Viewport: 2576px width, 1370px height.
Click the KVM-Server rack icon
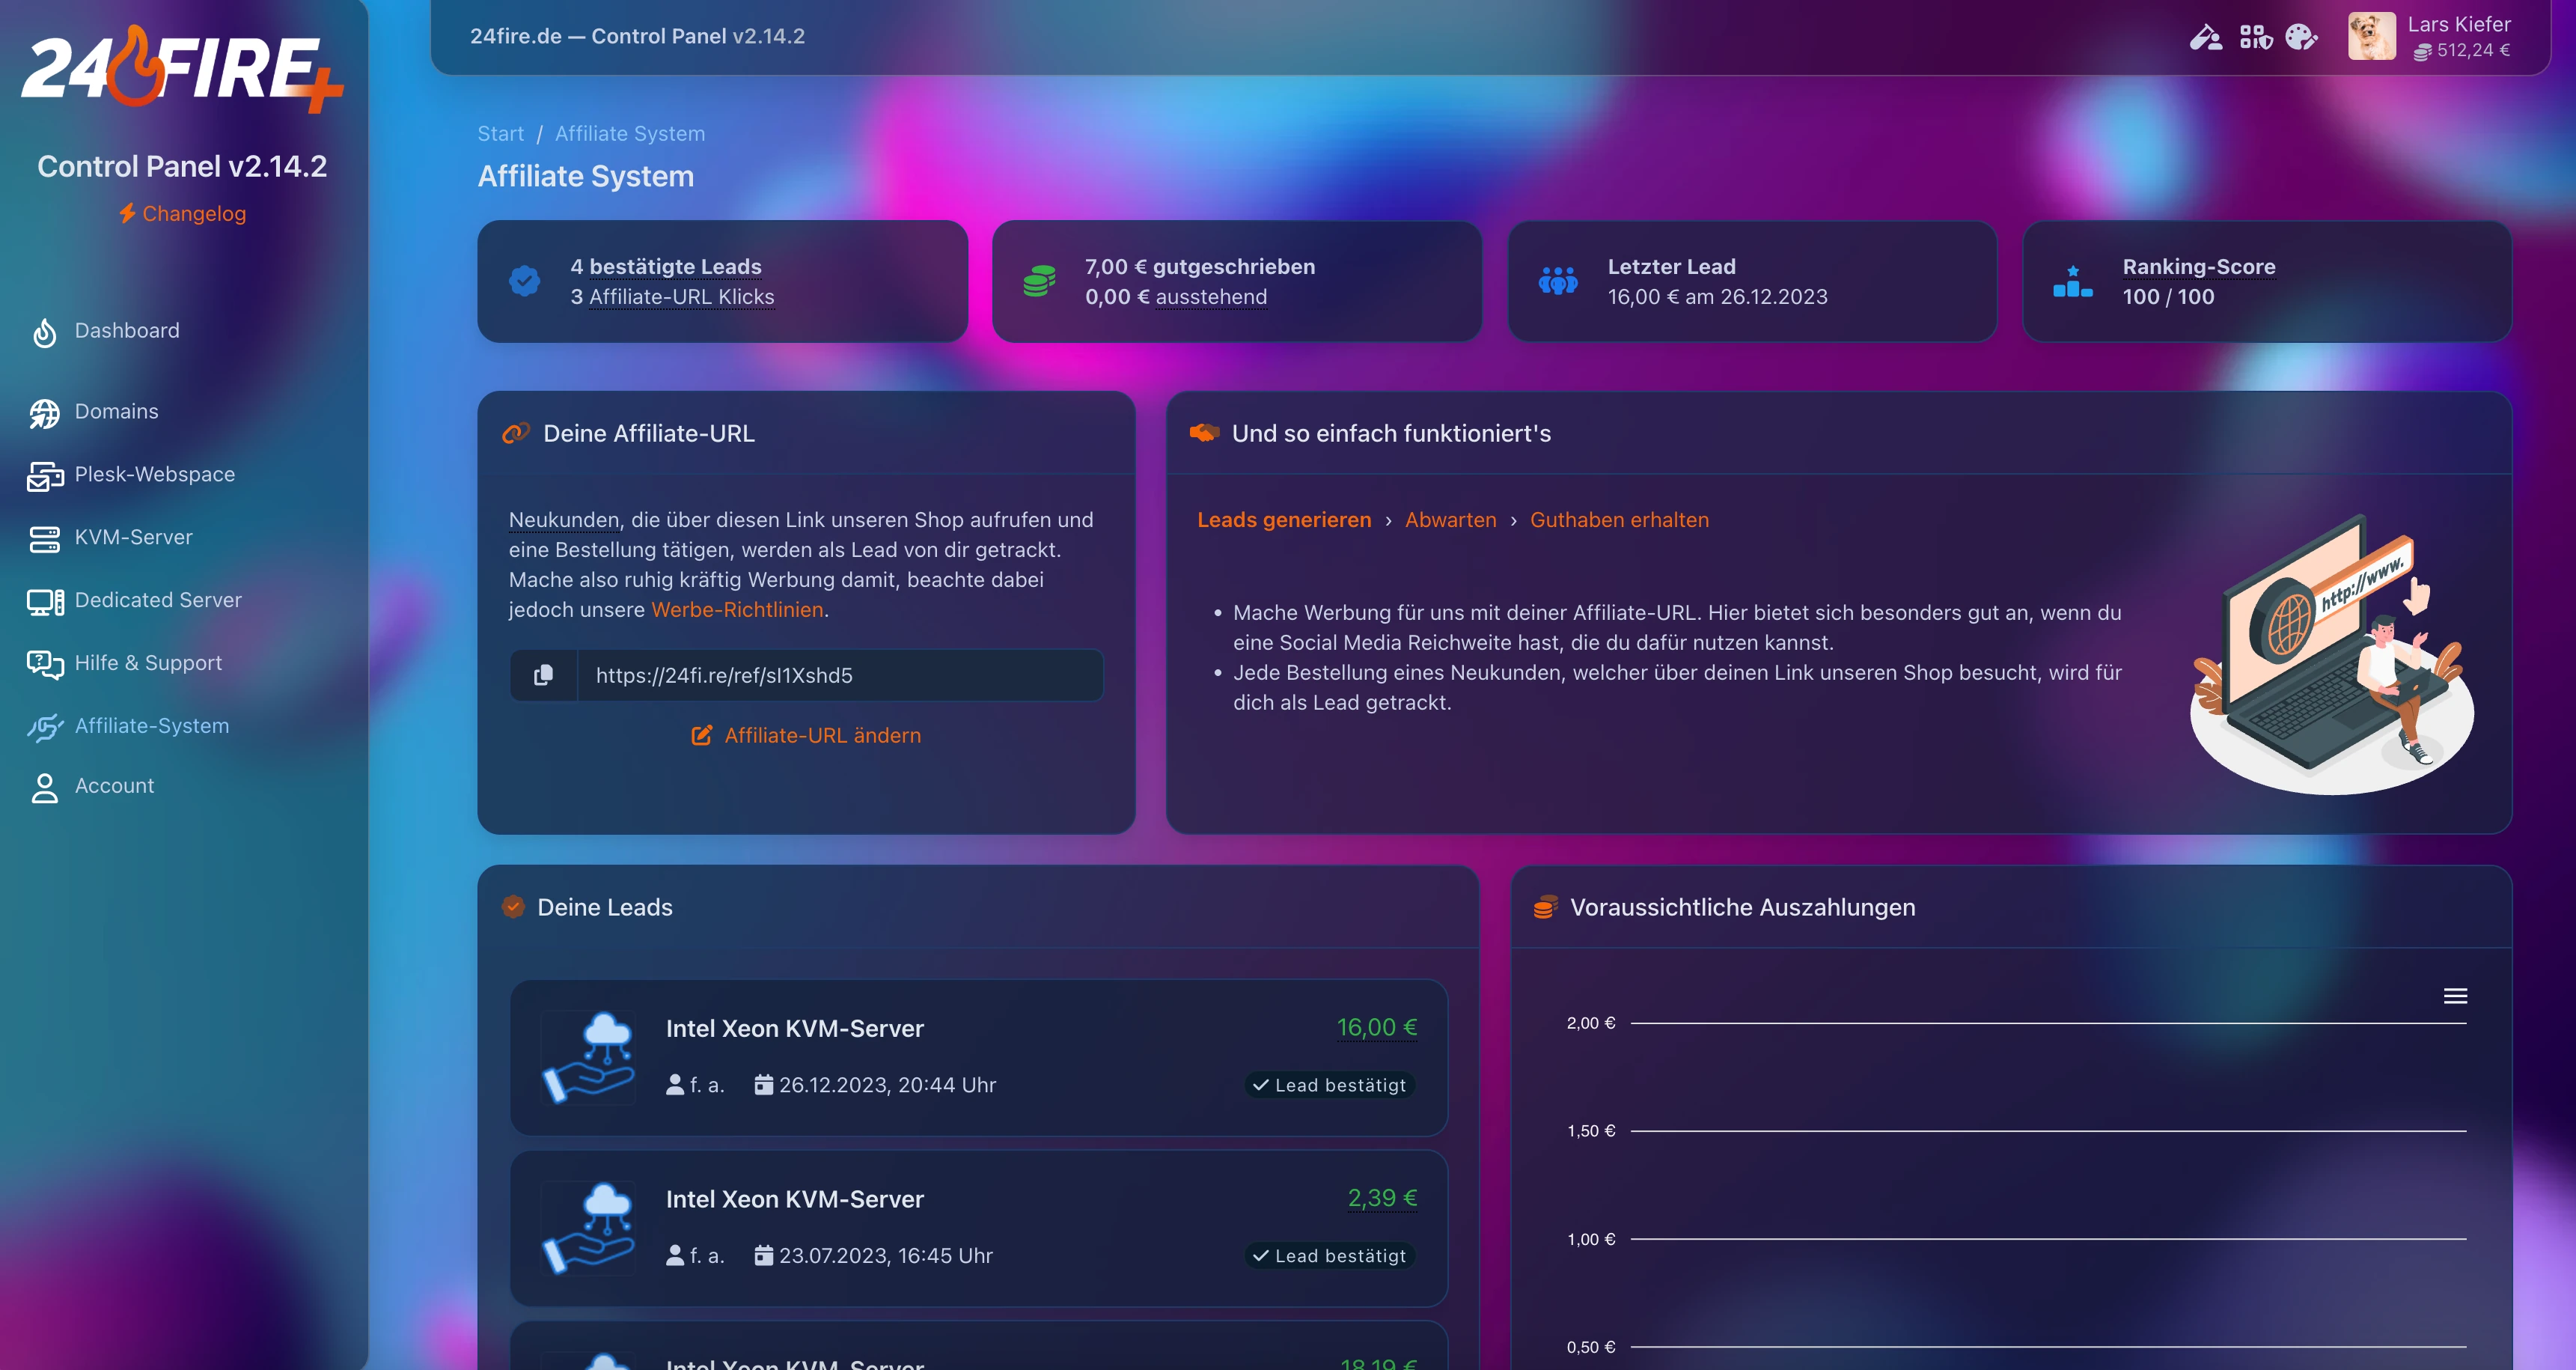tap(44, 538)
